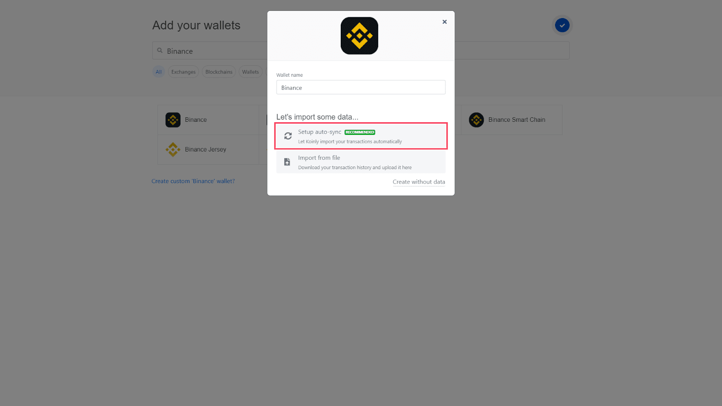Click Create without data link

(419, 182)
